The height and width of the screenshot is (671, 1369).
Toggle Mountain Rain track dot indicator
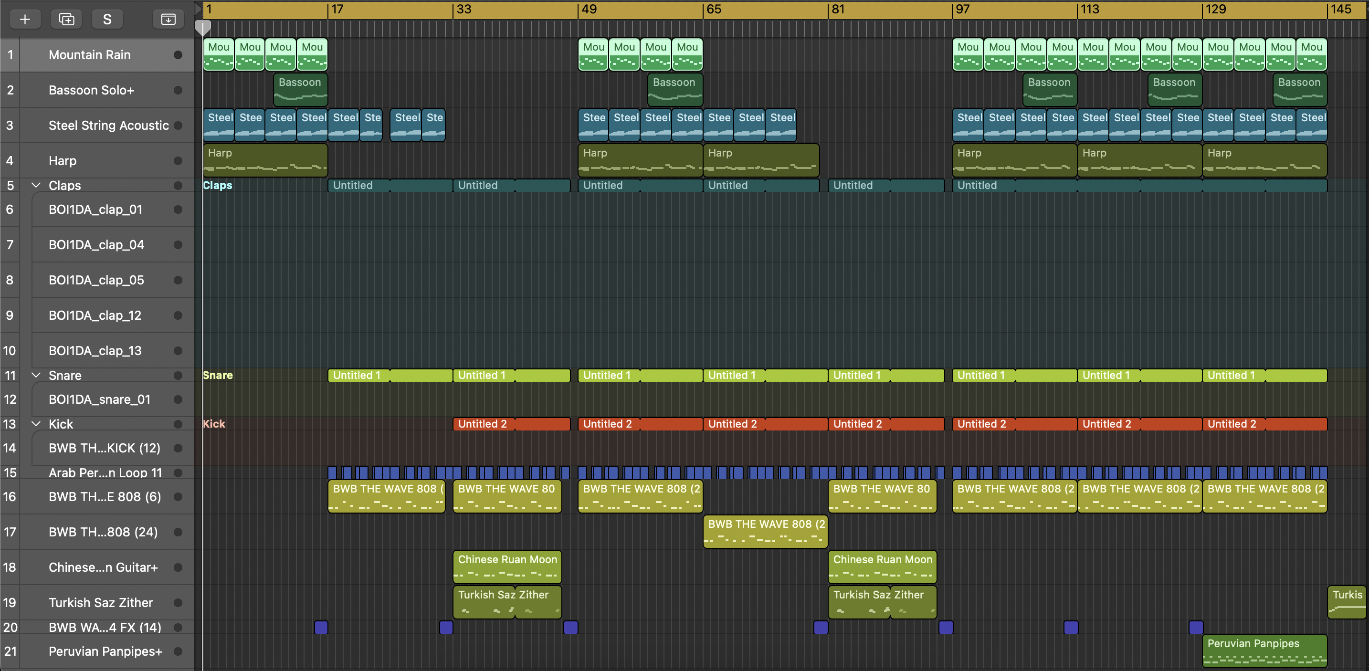pos(178,55)
